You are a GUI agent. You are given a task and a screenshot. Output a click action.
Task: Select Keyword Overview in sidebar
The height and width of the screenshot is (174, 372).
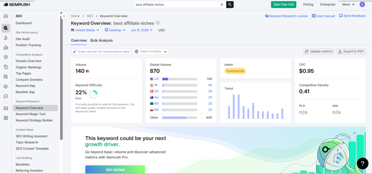click(x=35, y=108)
